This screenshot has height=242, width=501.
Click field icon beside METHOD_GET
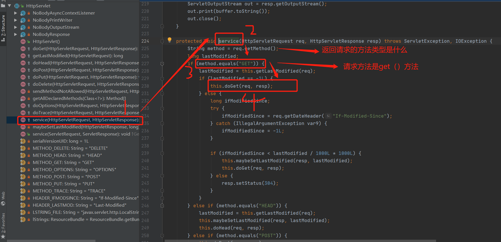pyautogui.click(x=23, y=163)
